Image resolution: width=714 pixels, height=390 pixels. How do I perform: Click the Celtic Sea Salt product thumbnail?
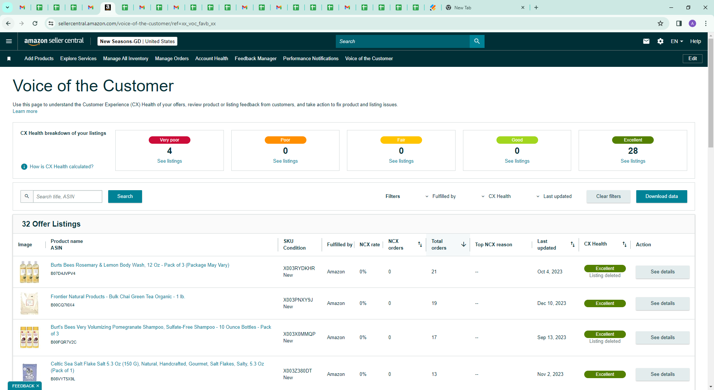click(29, 373)
